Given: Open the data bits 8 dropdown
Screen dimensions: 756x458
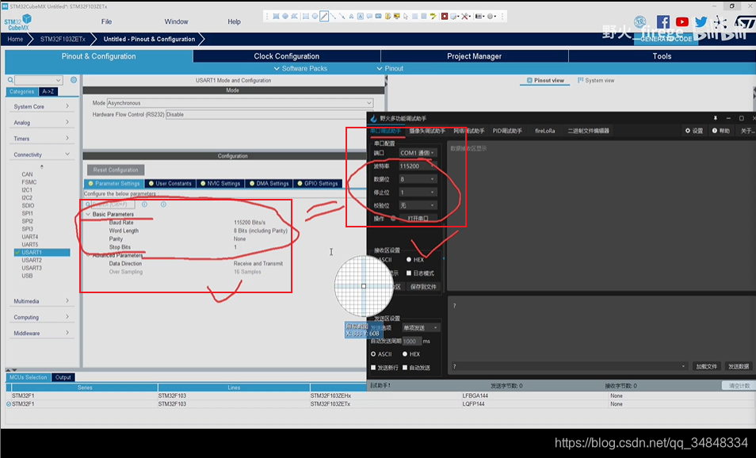Looking at the screenshot, I should (418, 179).
